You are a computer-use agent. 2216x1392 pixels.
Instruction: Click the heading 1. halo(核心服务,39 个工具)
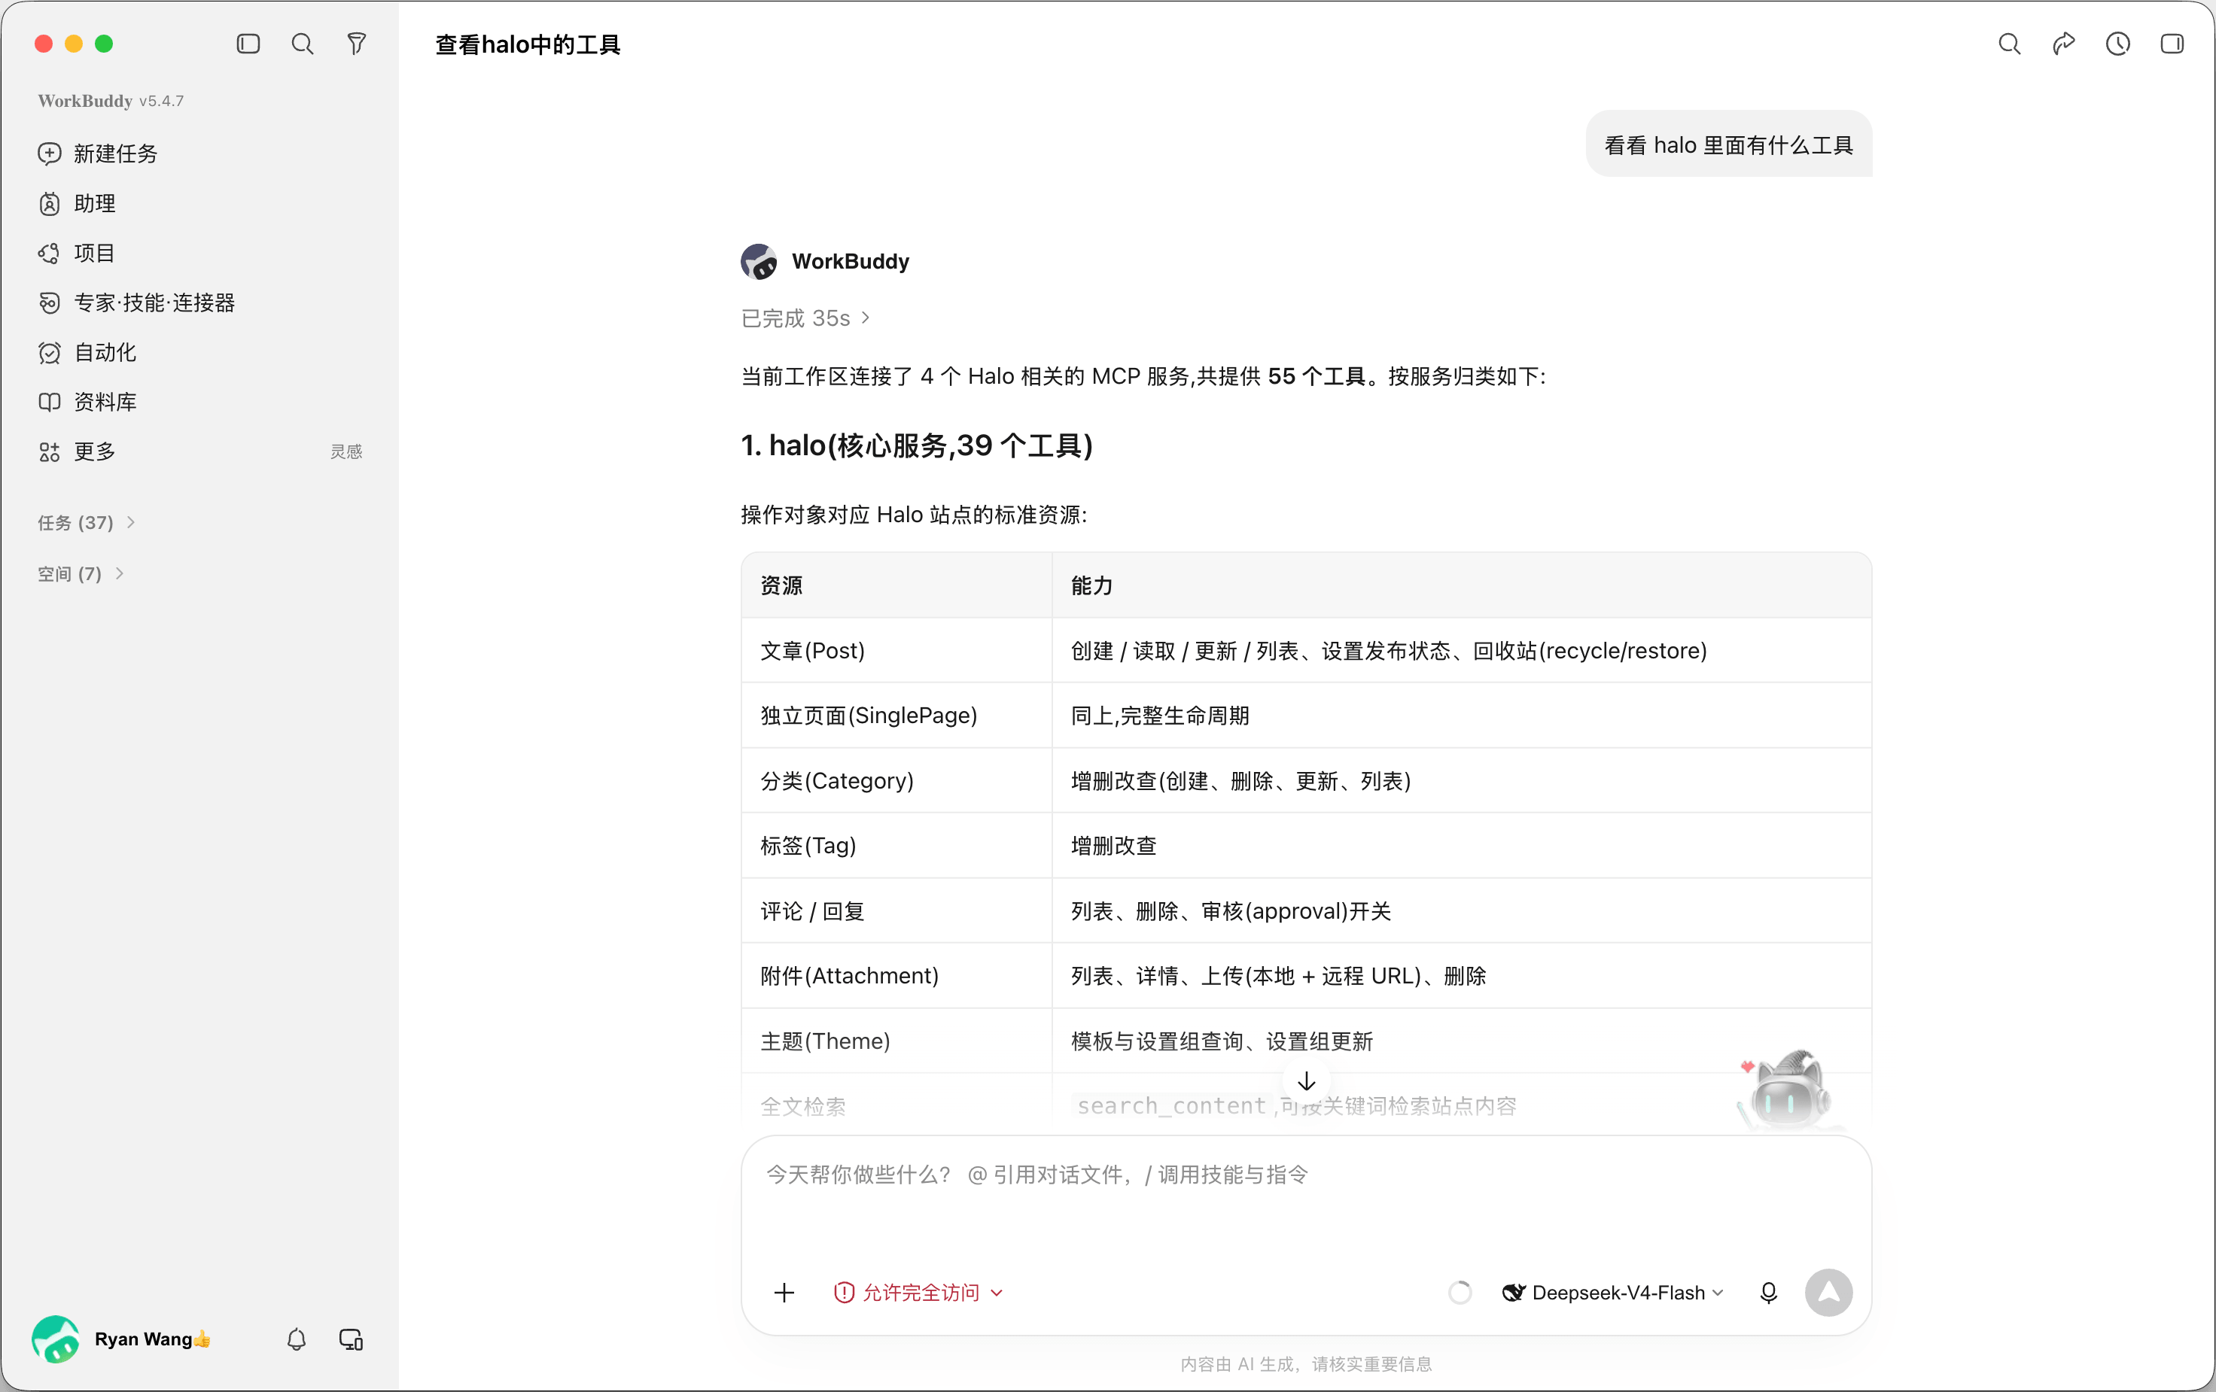pyautogui.click(x=917, y=445)
